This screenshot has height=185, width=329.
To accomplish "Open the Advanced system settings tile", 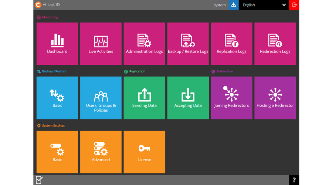I will (x=101, y=152).
